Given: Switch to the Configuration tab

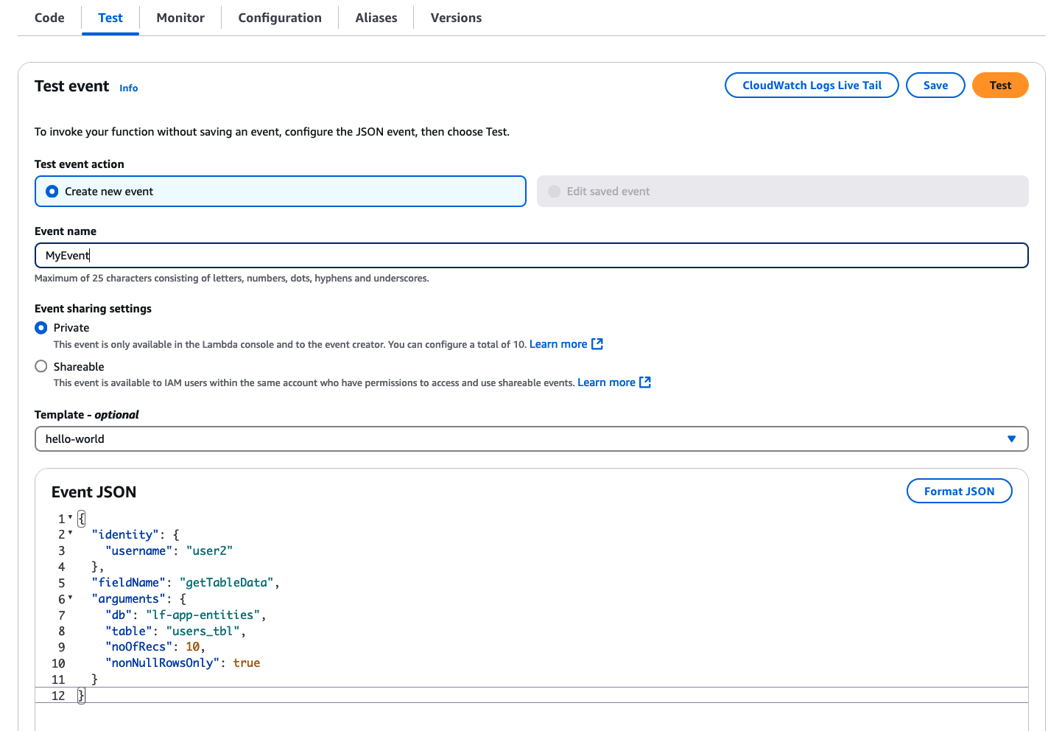Looking at the screenshot, I should tap(279, 17).
